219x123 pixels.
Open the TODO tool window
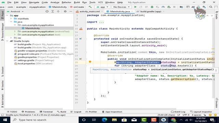pos(12,112)
